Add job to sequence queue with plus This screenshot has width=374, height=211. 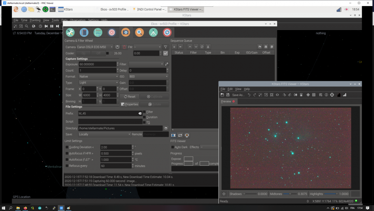coord(174,47)
